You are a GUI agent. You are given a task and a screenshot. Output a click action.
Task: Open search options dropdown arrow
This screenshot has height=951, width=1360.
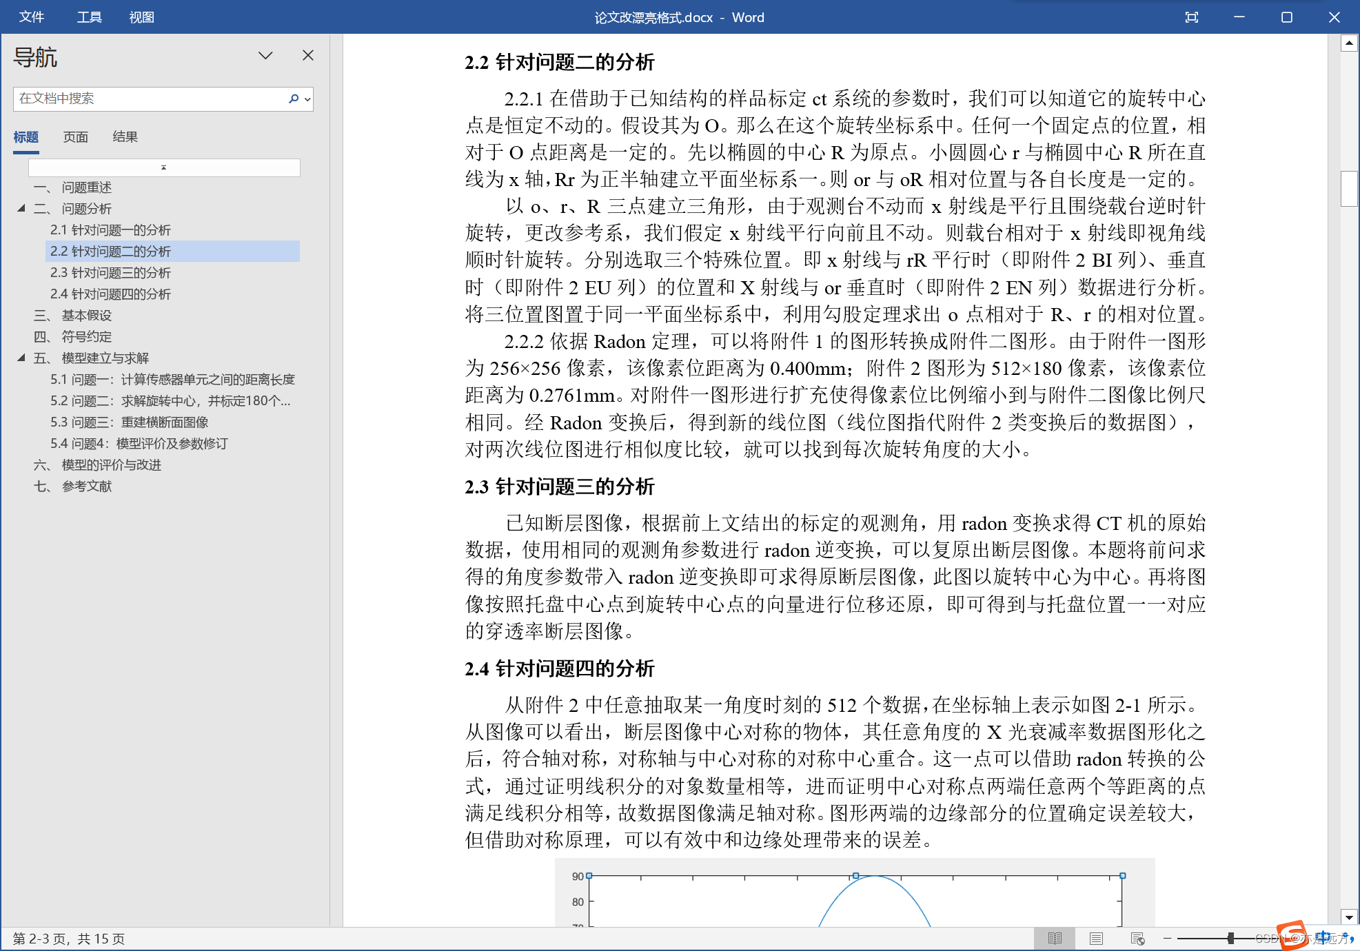pyautogui.click(x=307, y=99)
